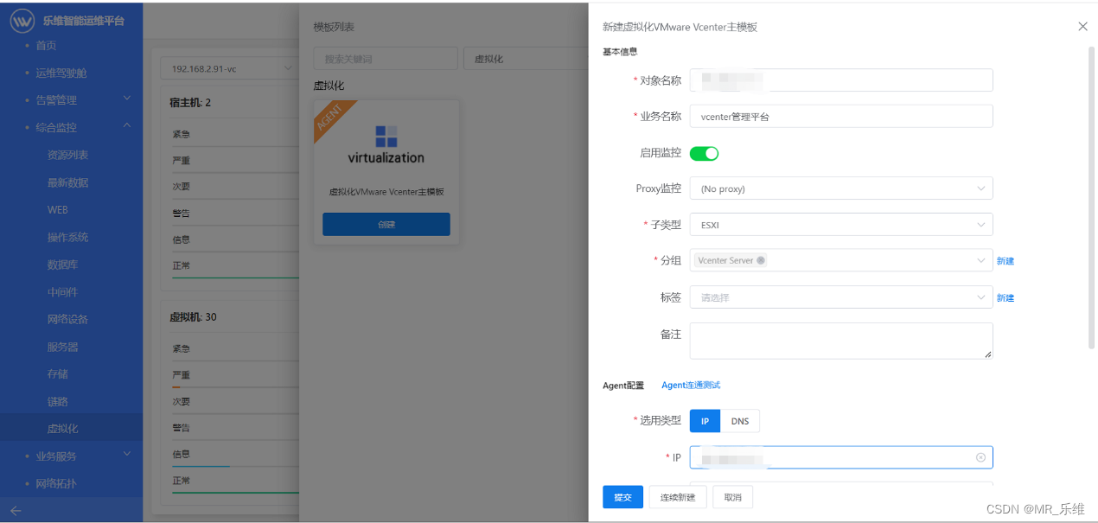The width and height of the screenshot is (1098, 523).
Task: Click the platform logo icon in sidebar header
Action: click(22, 20)
